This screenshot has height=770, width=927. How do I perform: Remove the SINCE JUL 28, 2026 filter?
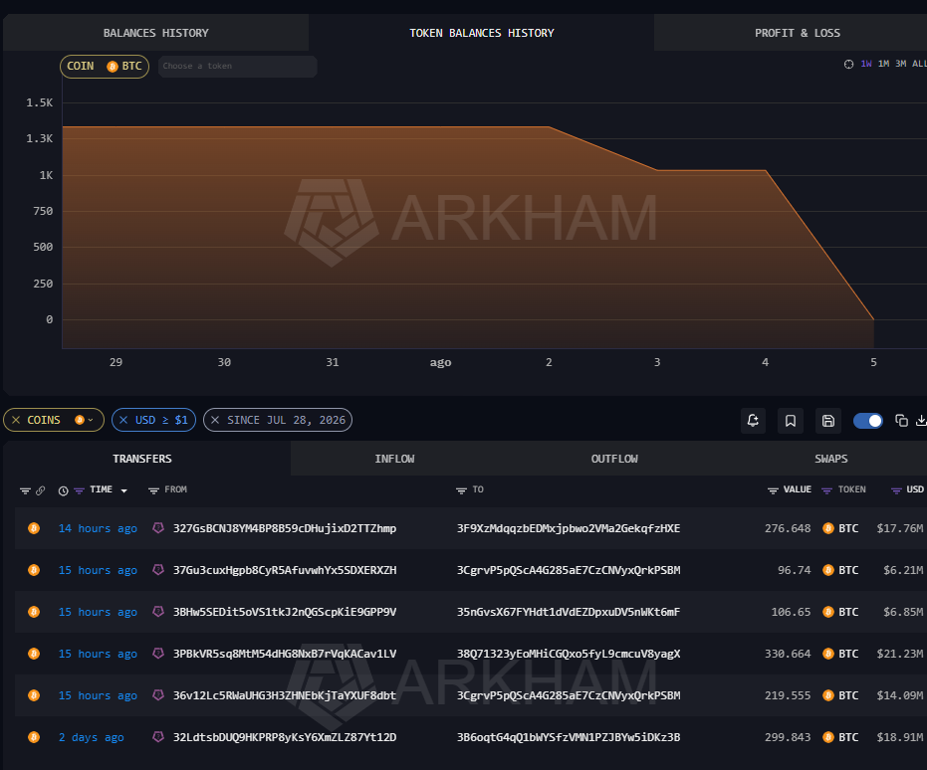click(215, 420)
